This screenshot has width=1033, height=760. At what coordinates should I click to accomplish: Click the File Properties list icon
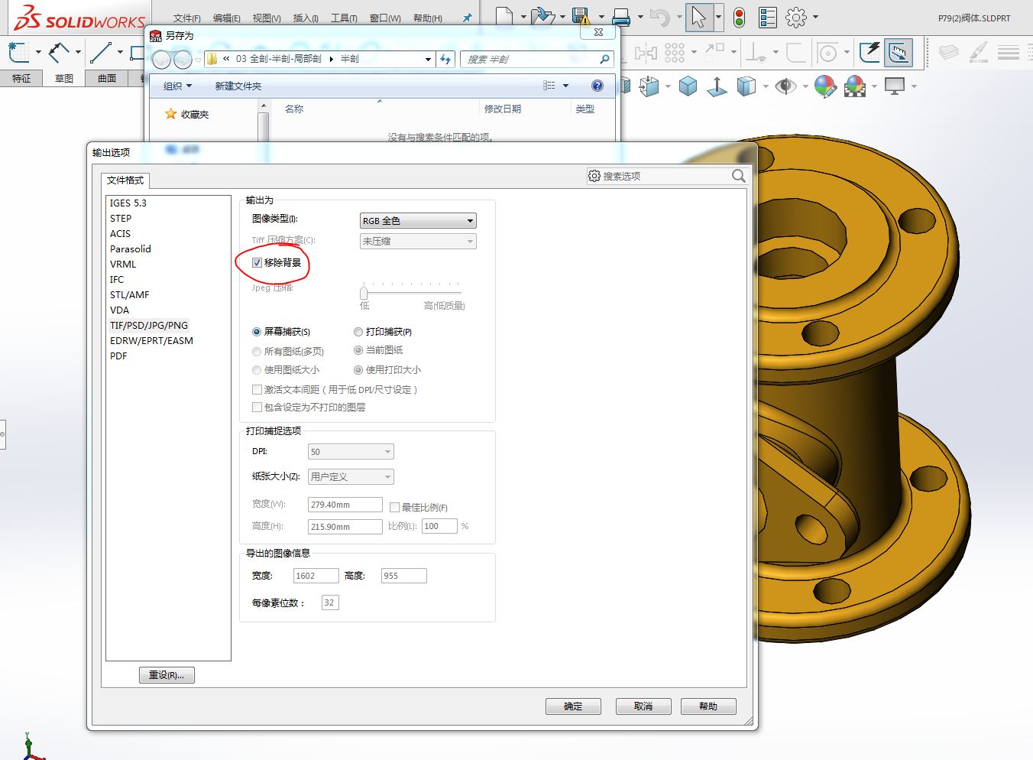tap(767, 18)
